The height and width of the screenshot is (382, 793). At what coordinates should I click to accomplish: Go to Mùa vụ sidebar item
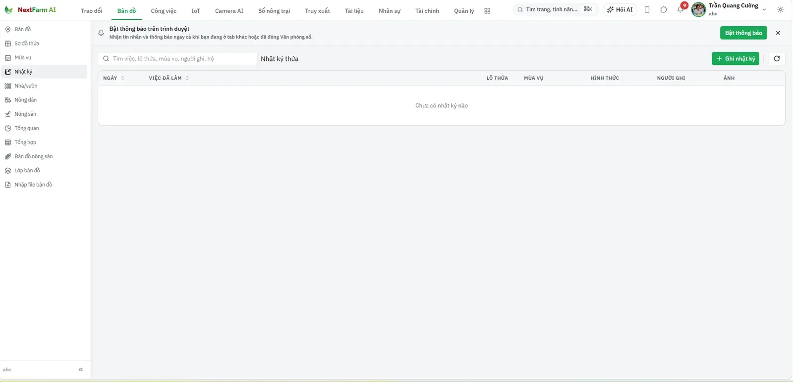coord(45,57)
